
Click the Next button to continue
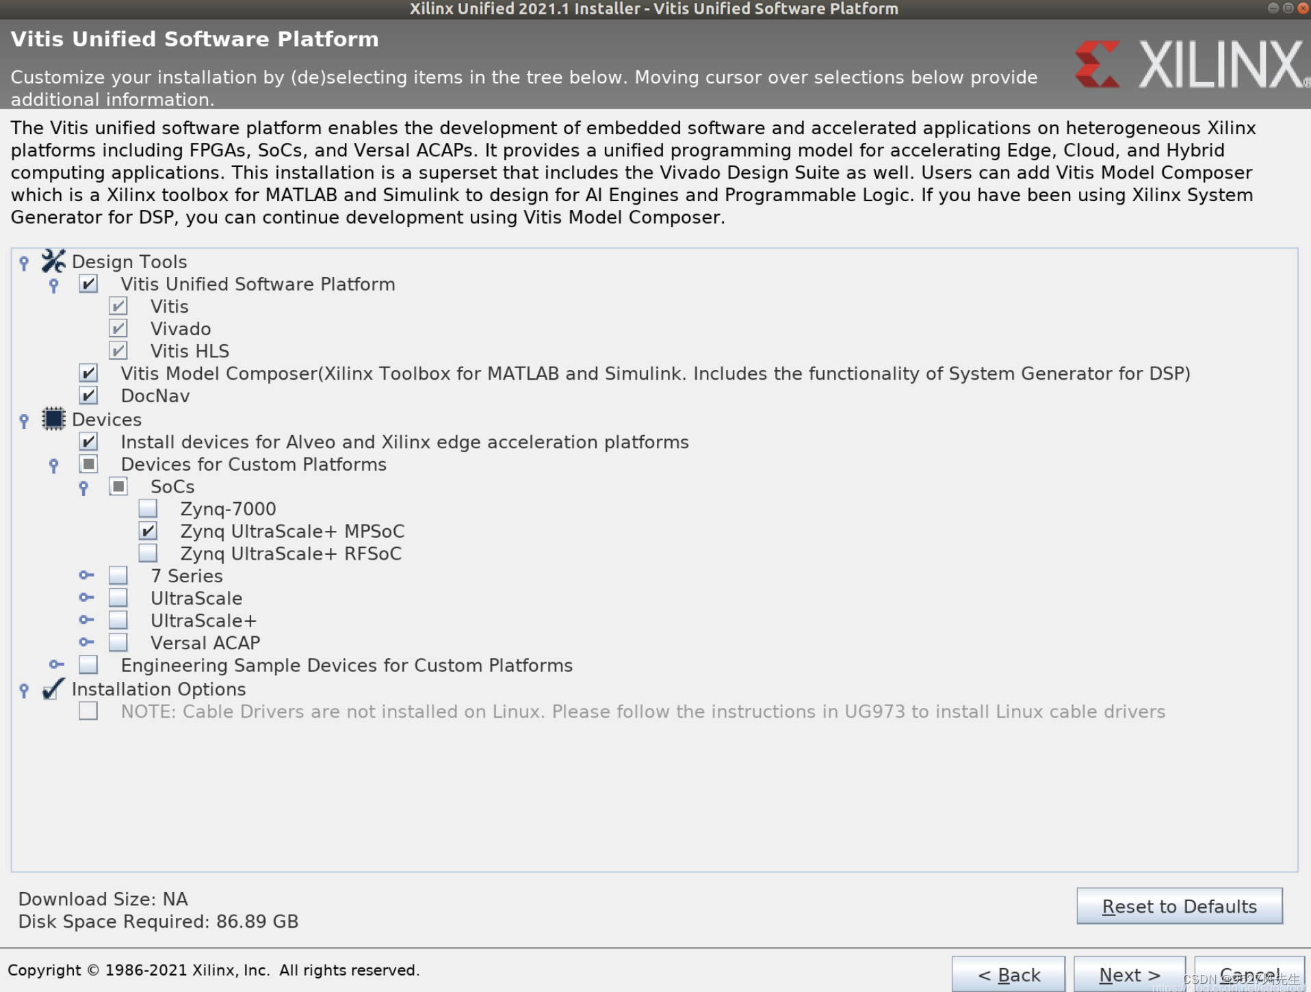pos(1129,974)
